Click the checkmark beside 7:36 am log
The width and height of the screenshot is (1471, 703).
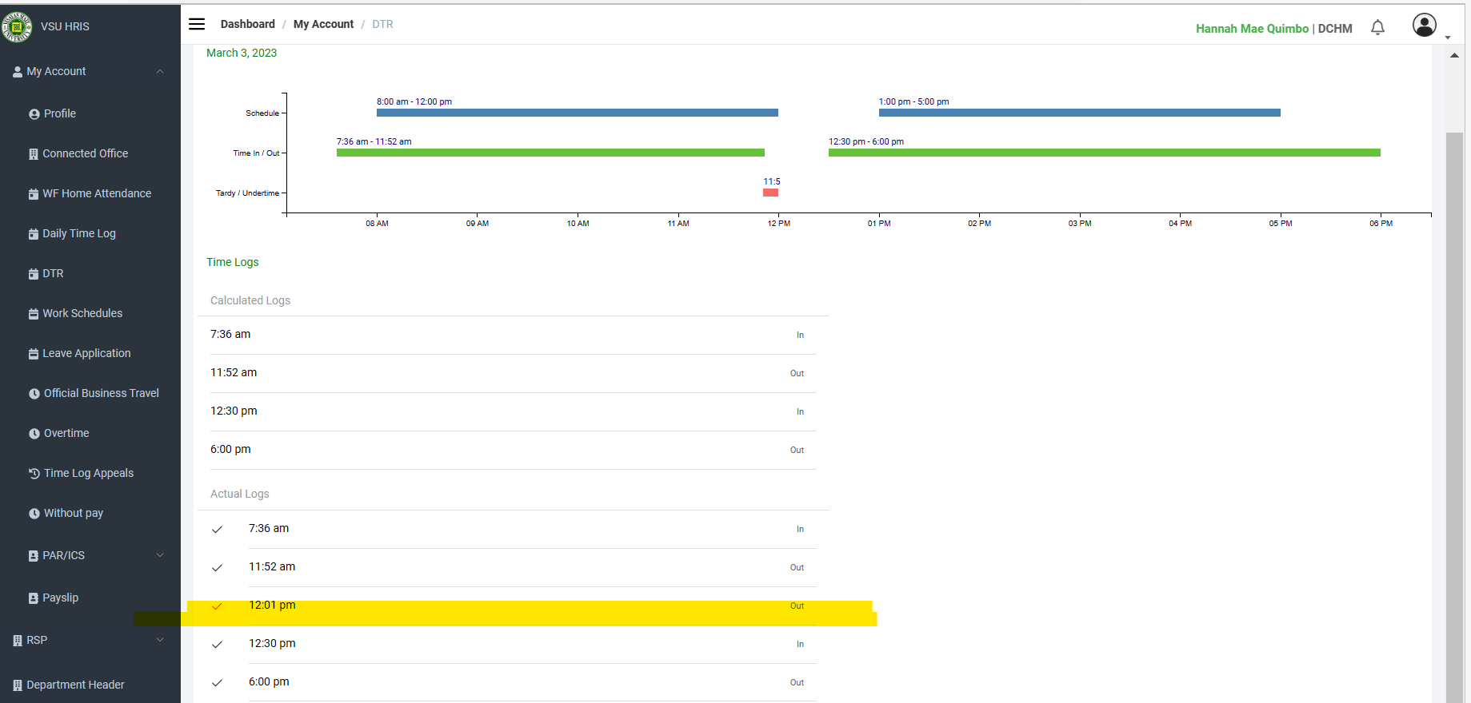[x=217, y=530]
